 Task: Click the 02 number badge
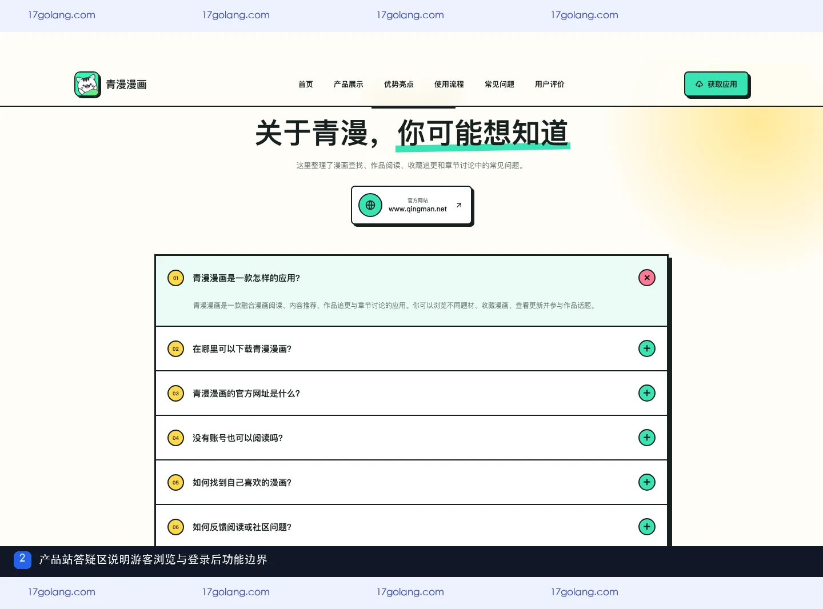coord(175,349)
